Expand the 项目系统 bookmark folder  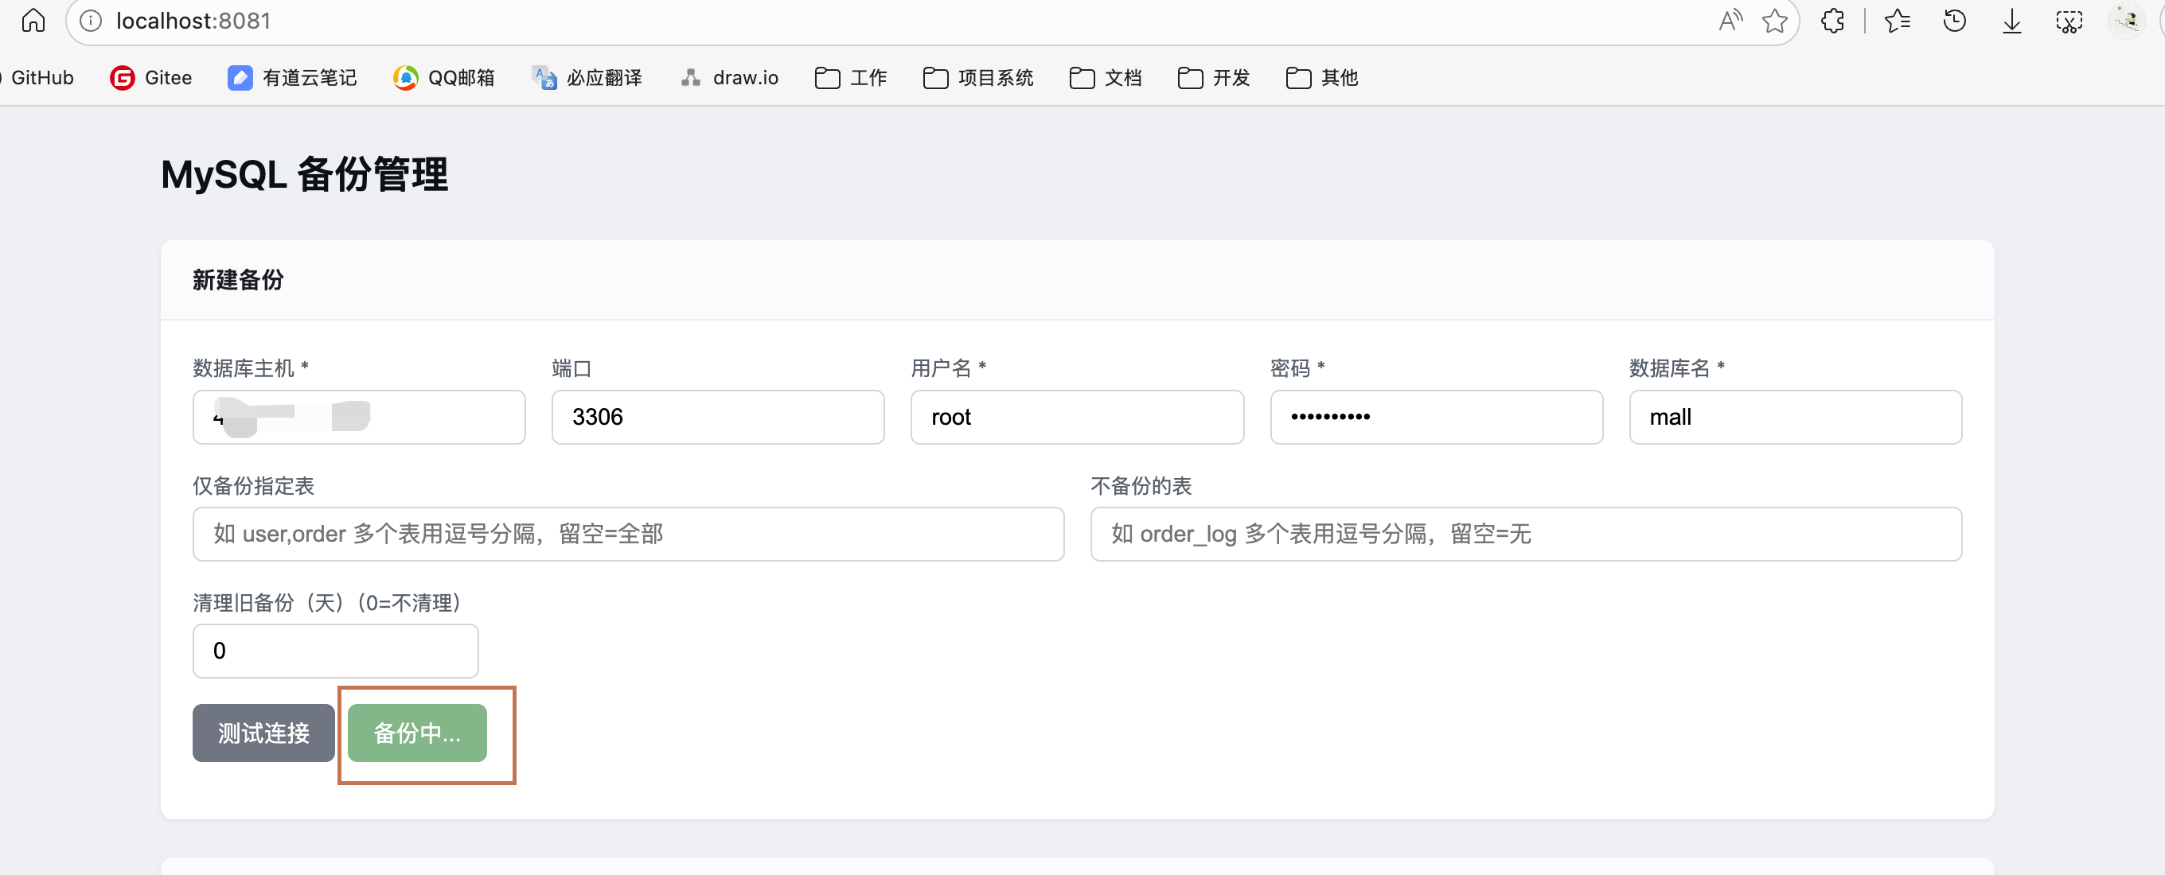point(978,77)
